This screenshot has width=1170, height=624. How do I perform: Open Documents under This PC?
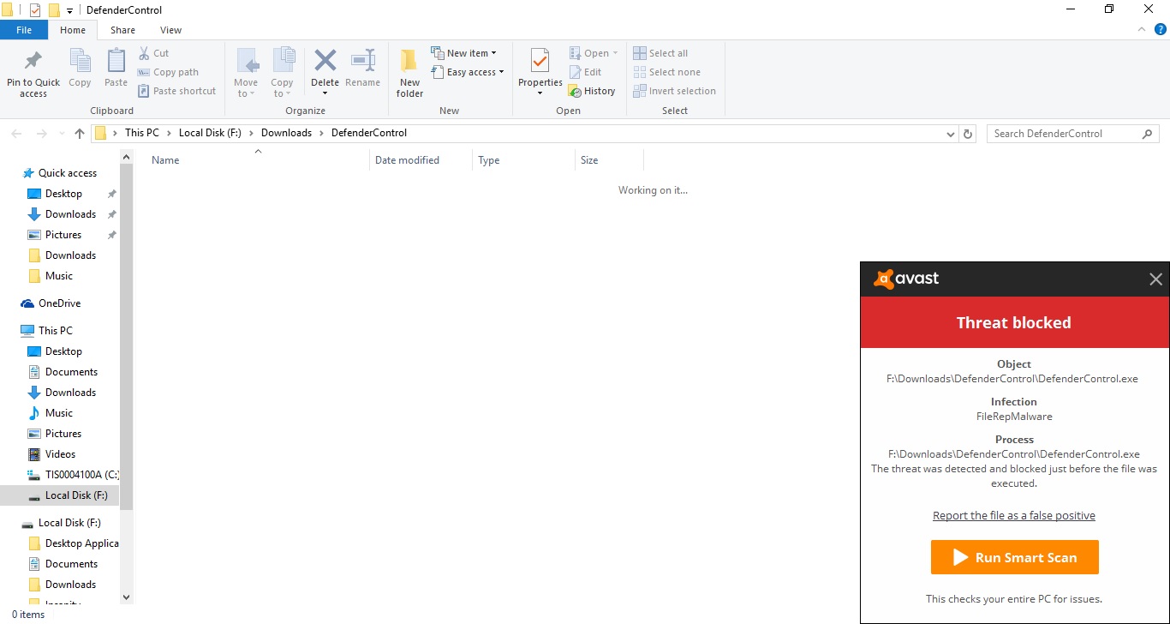coord(71,372)
